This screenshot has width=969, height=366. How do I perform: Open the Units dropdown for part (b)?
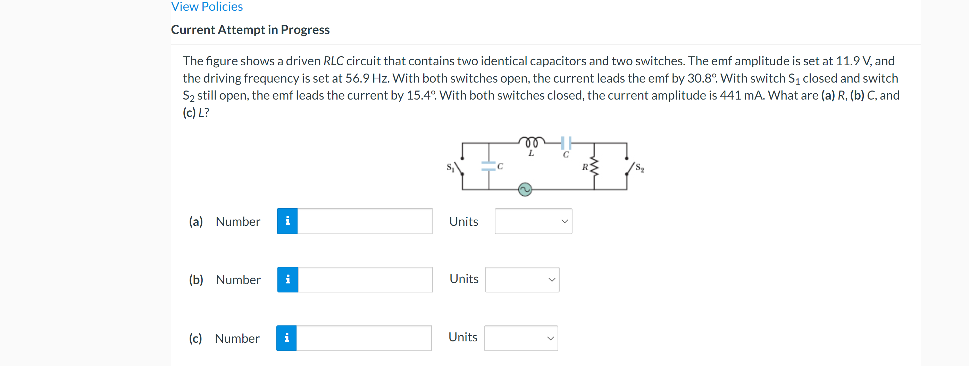tap(522, 279)
